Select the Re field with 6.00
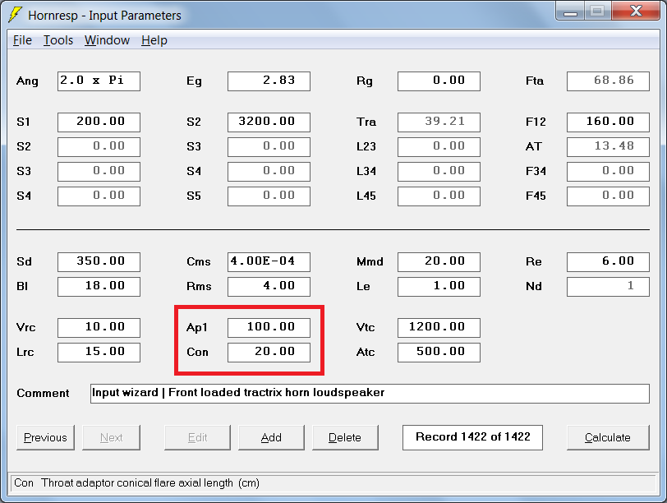The image size is (667, 503). pos(609,261)
